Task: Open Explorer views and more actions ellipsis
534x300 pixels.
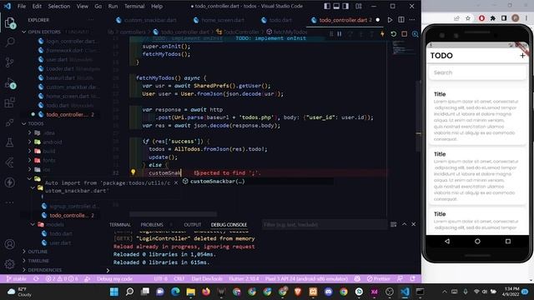Action: [91, 20]
